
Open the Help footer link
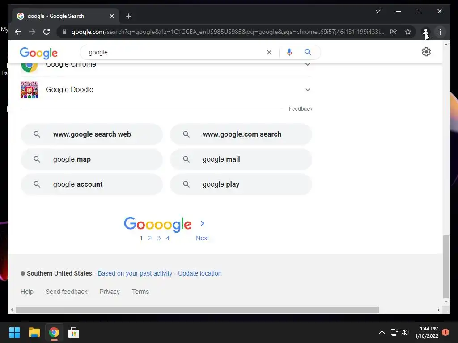pos(27,292)
